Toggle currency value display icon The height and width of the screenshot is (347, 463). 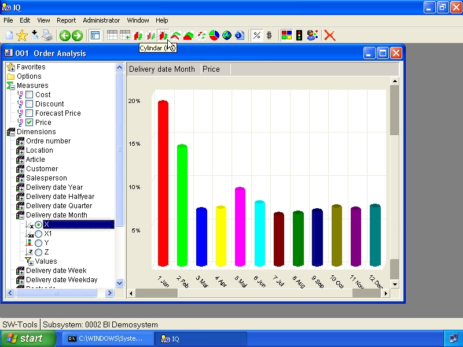coord(269,36)
